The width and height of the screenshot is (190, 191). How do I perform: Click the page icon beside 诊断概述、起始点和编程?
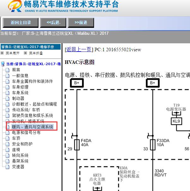coord(8,104)
